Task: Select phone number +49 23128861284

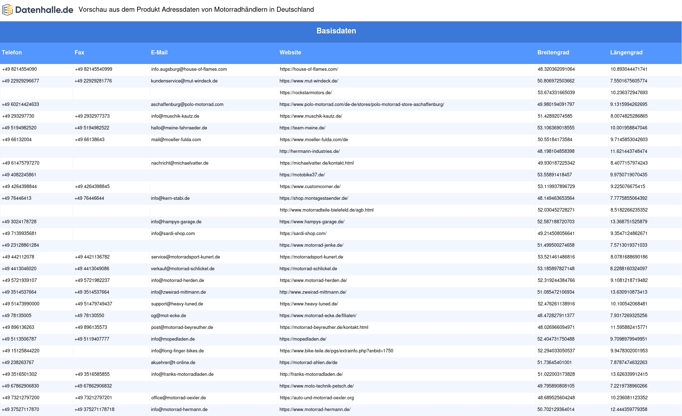Action: pyautogui.click(x=21, y=245)
